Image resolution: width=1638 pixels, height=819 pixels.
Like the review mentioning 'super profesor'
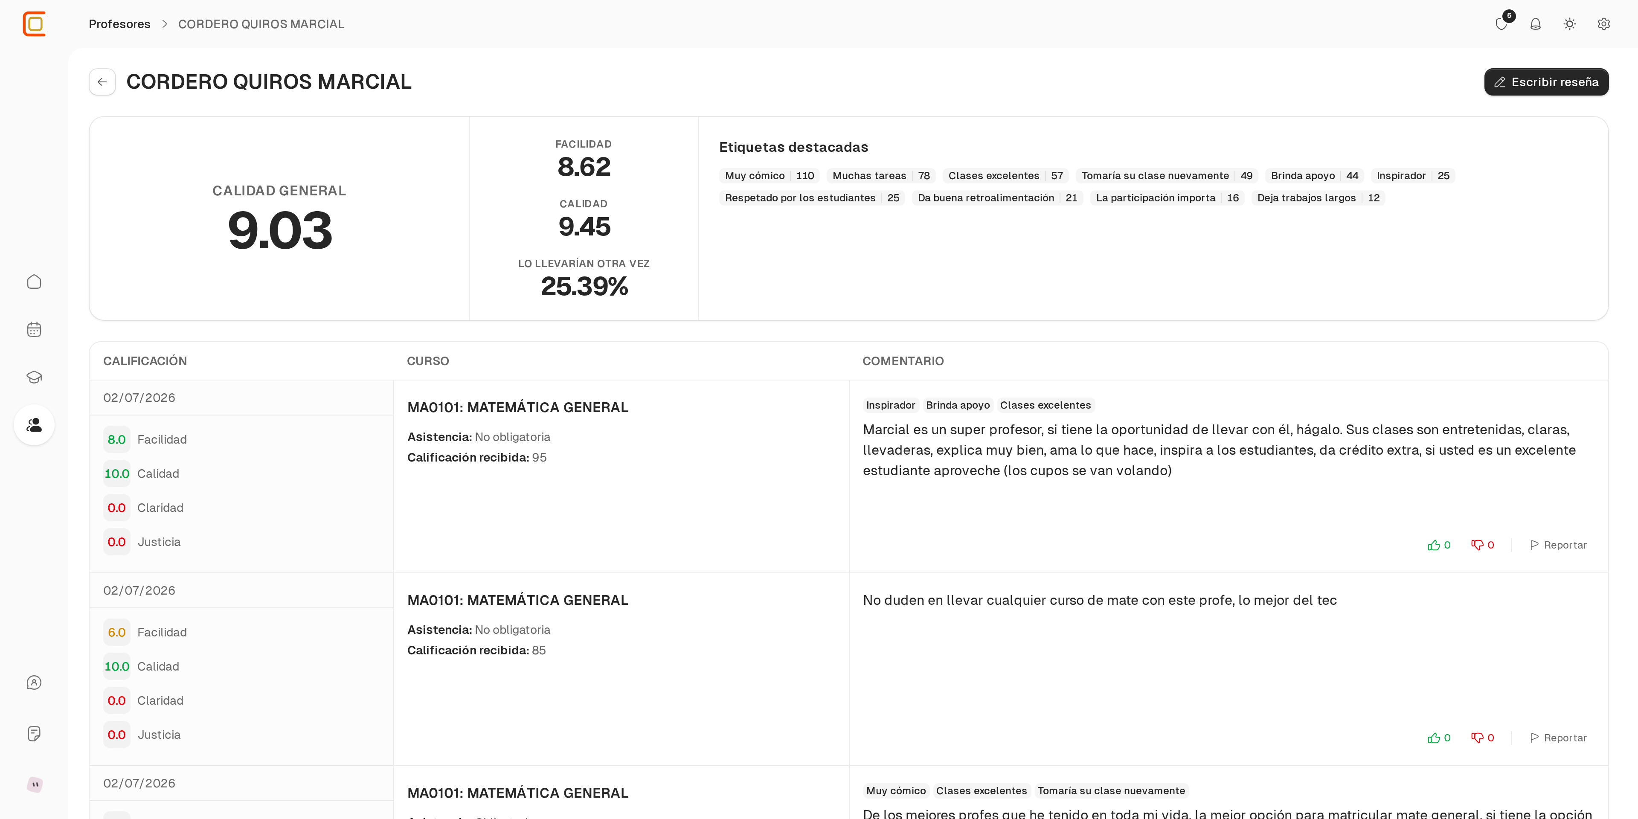click(x=1439, y=545)
